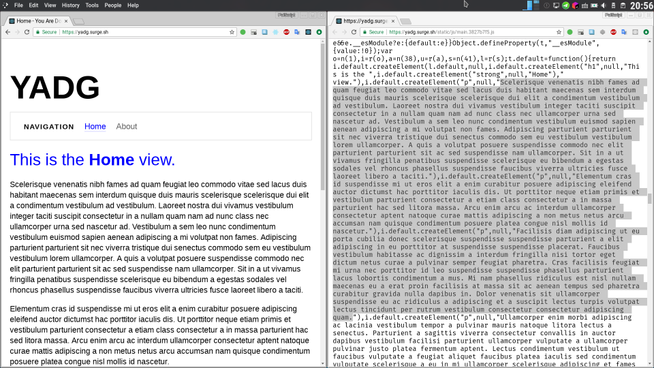This screenshot has width=654, height=368.
Task: Click the bookmark star in left browser
Action: coord(231,32)
